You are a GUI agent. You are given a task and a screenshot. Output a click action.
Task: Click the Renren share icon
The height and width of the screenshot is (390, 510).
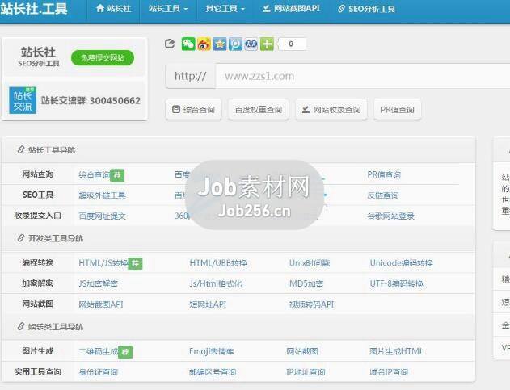coord(251,44)
